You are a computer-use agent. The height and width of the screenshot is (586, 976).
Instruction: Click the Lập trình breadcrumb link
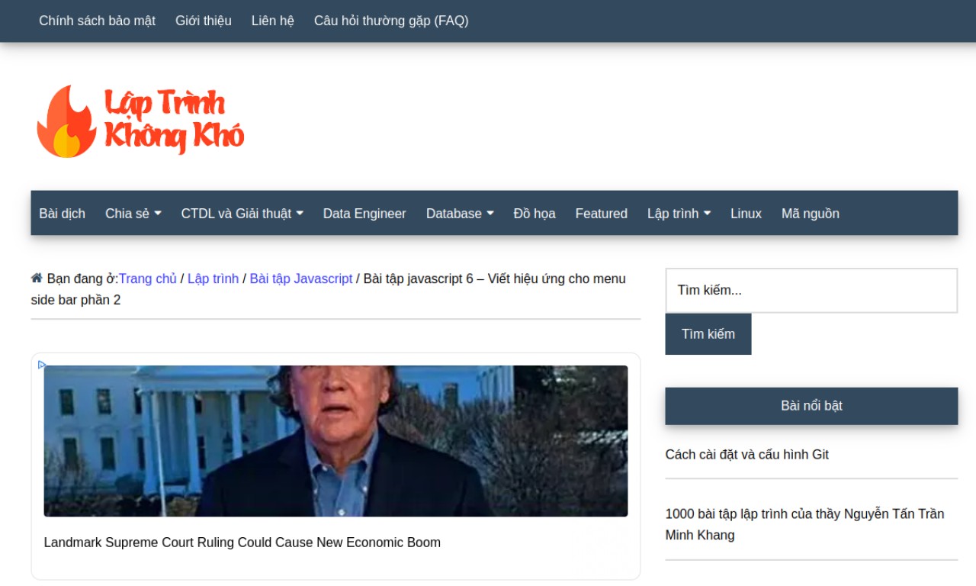pos(213,279)
